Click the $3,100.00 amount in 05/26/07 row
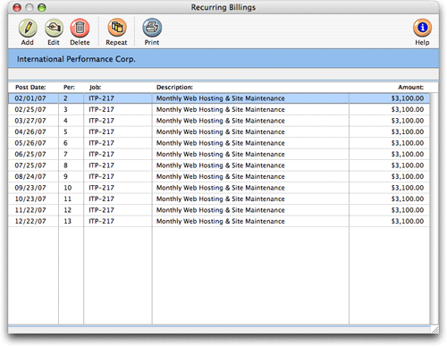 click(408, 143)
